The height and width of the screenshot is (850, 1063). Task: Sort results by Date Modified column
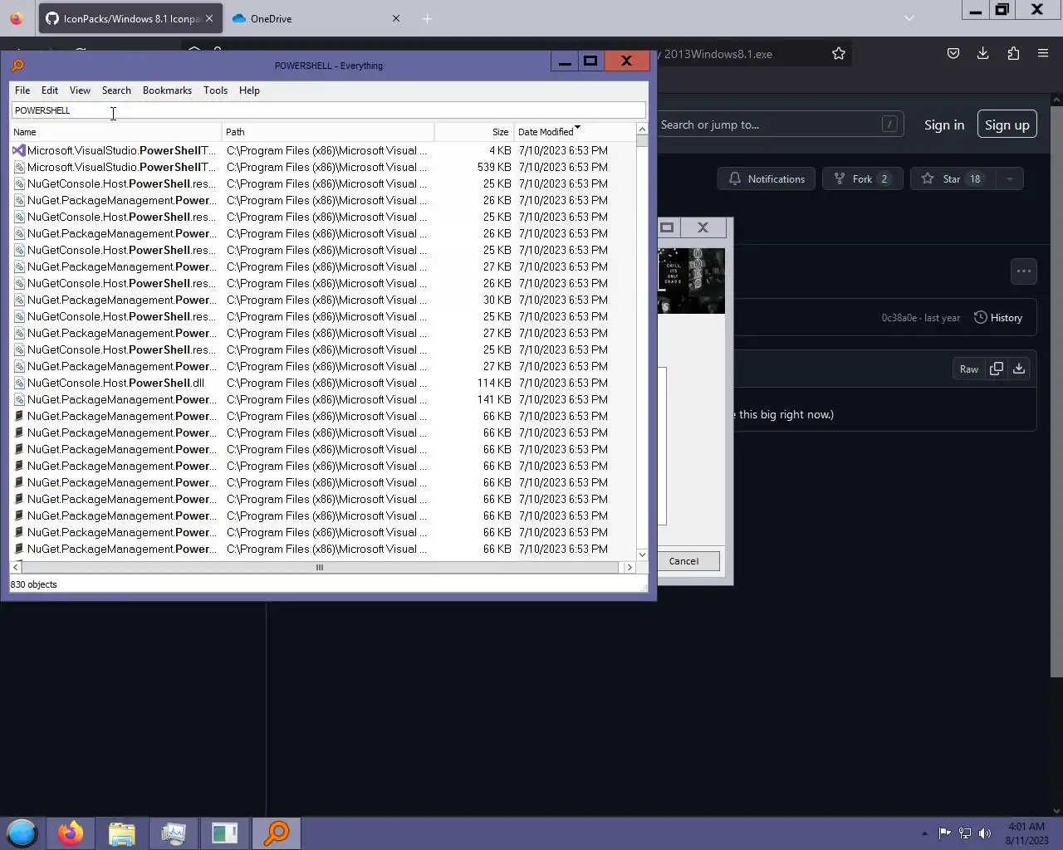coord(575,132)
